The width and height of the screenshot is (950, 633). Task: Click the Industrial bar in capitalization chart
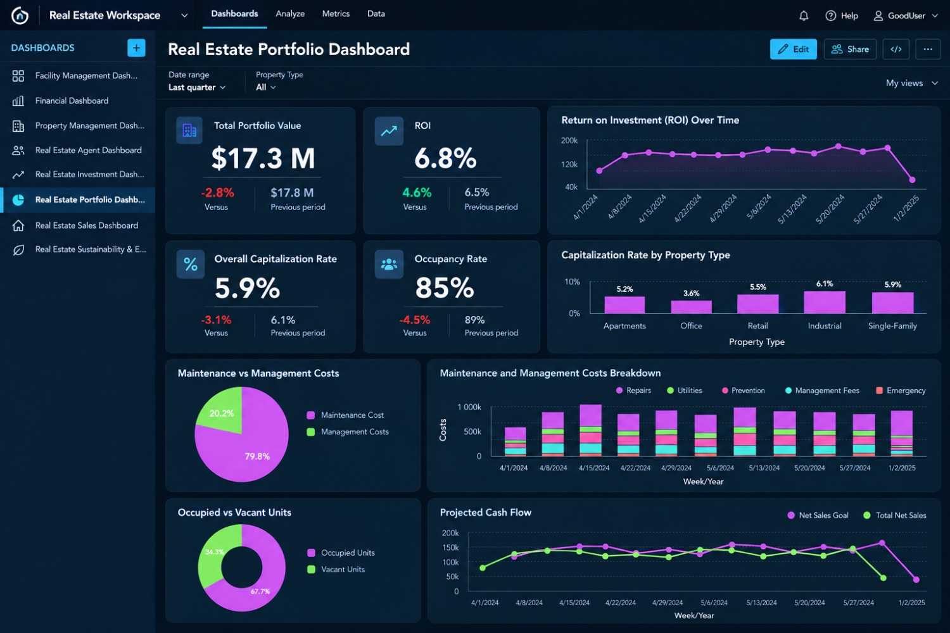(825, 303)
